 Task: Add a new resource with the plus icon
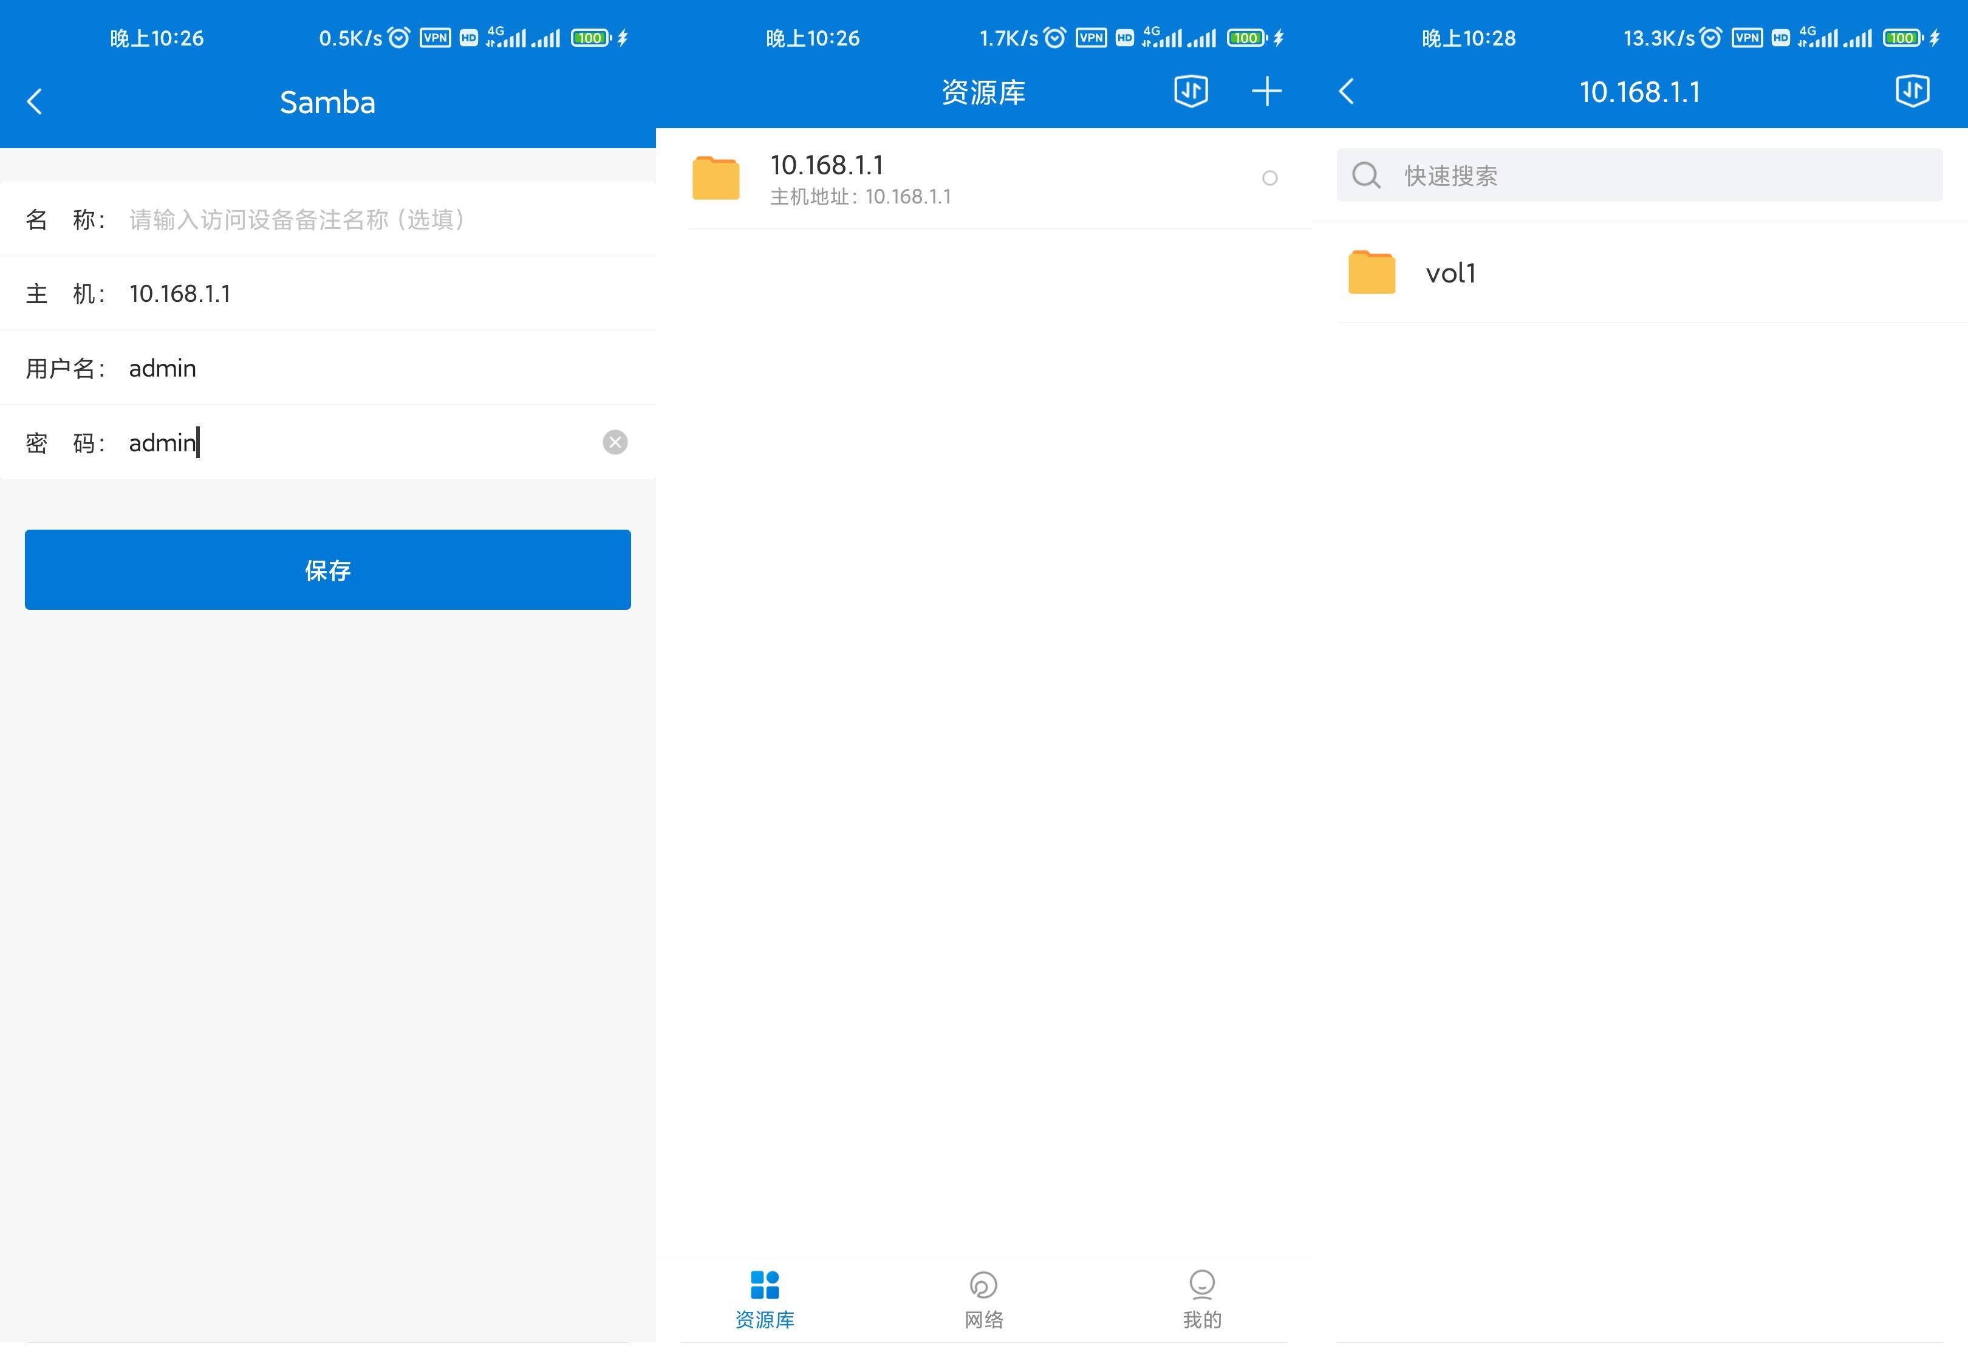pos(1267,91)
